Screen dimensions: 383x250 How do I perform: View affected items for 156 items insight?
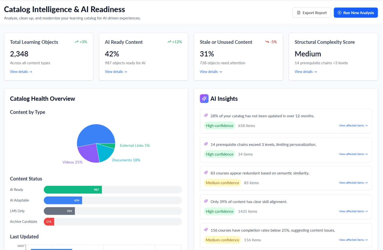coord(353,240)
